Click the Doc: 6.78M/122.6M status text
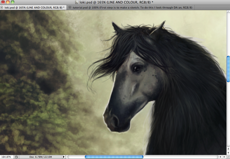This screenshot has width=230, height=159. pyautogui.click(x=41, y=157)
